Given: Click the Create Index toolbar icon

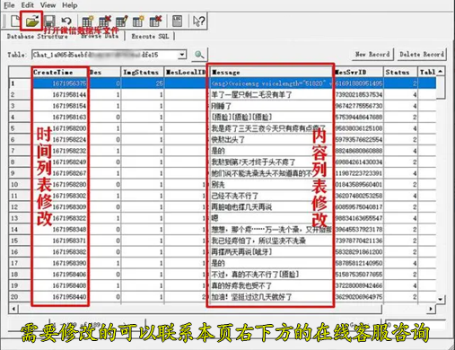Looking at the screenshot, I should (138, 21).
